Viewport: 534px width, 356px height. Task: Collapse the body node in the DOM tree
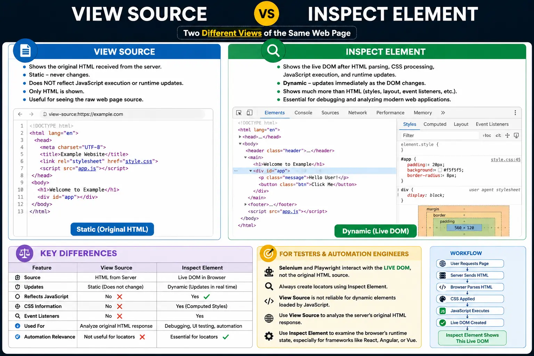240,144
